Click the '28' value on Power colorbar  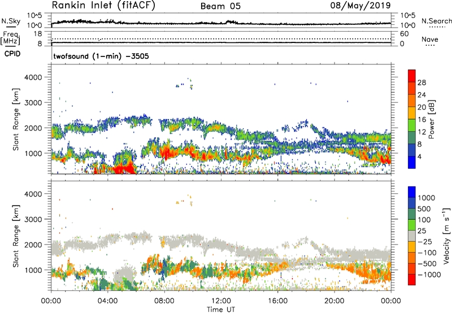(x=421, y=82)
